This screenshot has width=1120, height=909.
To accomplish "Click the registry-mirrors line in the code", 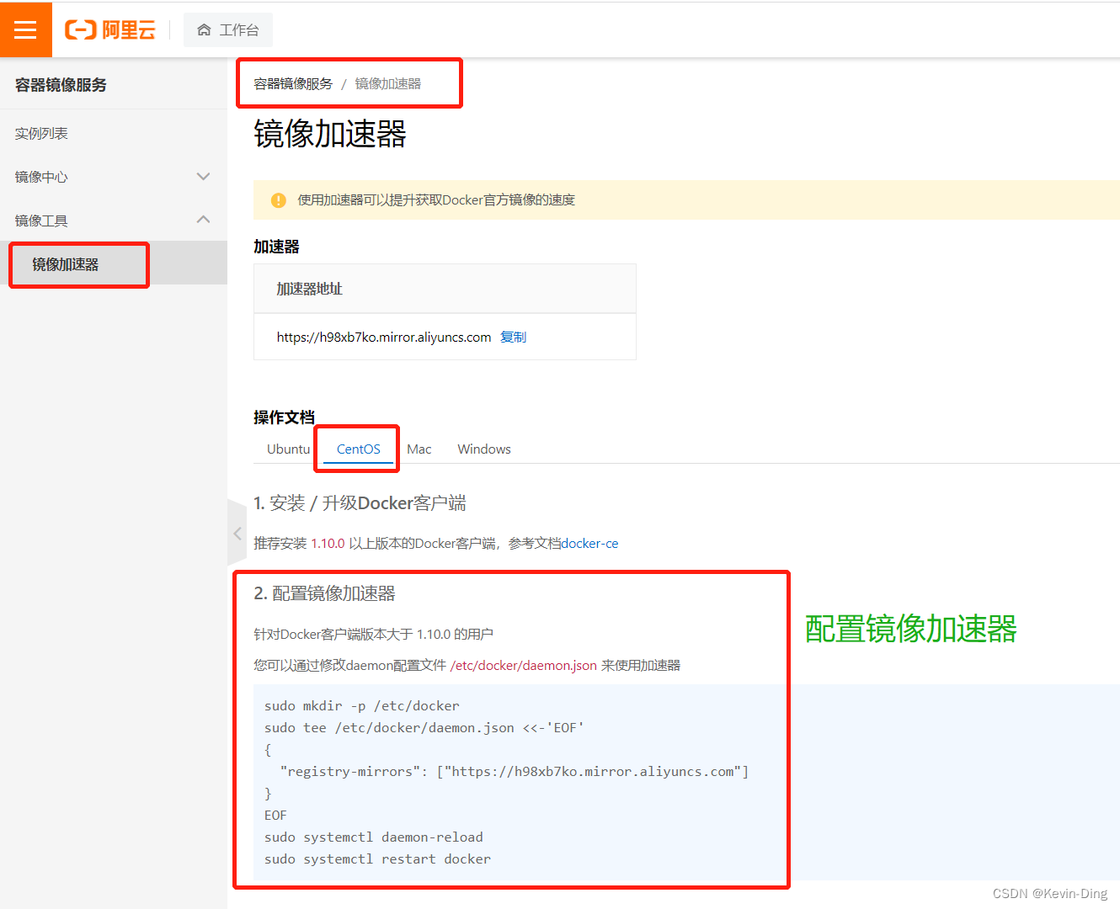I will click(515, 772).
